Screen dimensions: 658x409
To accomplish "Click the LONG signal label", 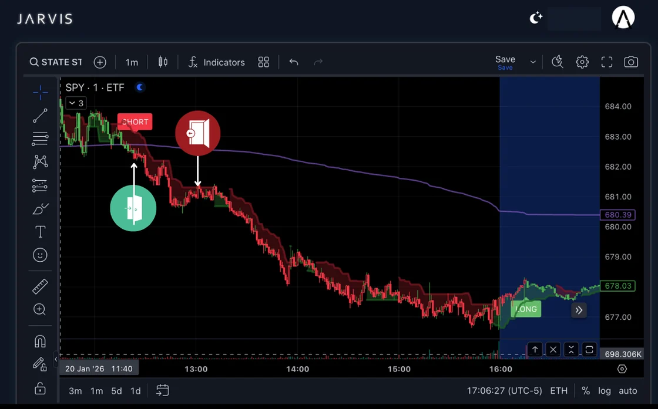I will pos(526,309).
